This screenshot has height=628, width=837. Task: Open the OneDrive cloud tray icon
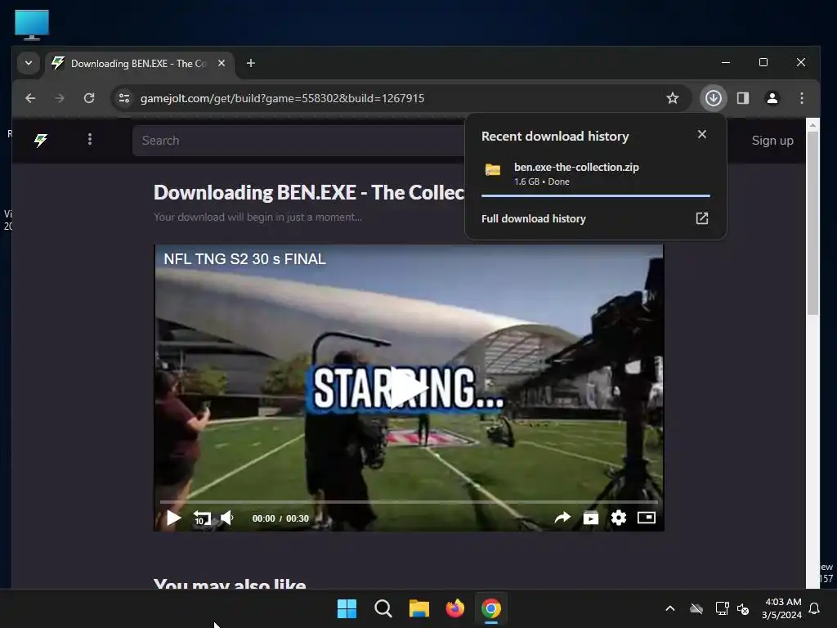click(696, 608)
